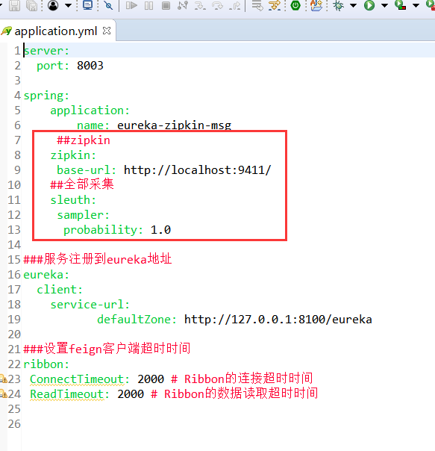Click the 'client:' key on line 17
Viewport: 435px width, 451px height.
point(60,290)
